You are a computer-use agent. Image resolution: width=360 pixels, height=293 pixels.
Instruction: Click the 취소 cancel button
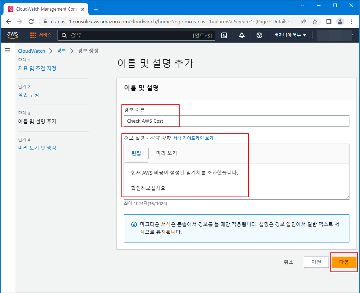coord(288,262)
